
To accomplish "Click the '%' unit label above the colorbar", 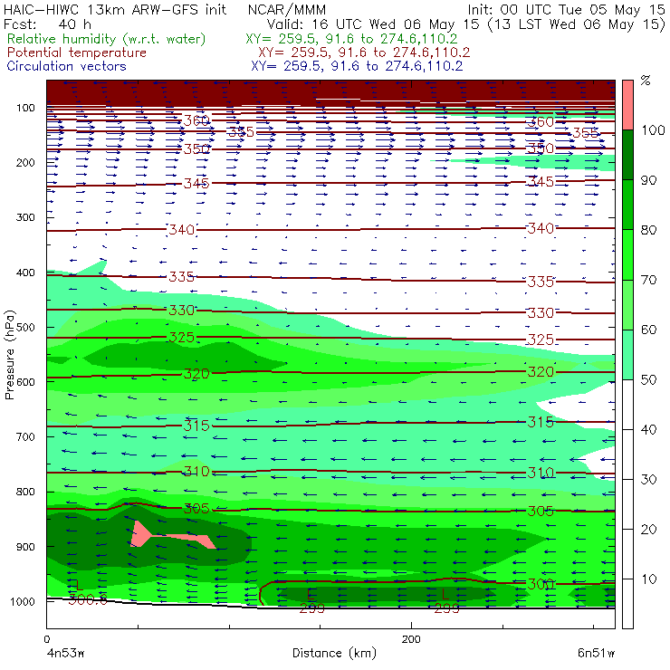I will tap(646, 81).
